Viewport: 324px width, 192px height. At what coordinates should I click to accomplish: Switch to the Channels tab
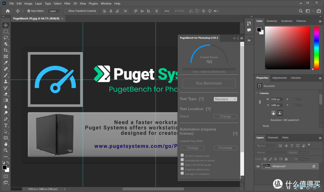point(273,137)
